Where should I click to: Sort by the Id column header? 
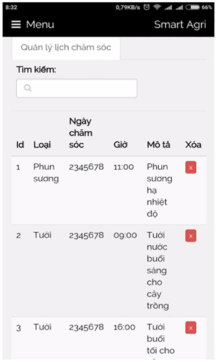point(20,145)
